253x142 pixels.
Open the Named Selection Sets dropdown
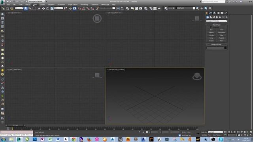coord(107,8)
